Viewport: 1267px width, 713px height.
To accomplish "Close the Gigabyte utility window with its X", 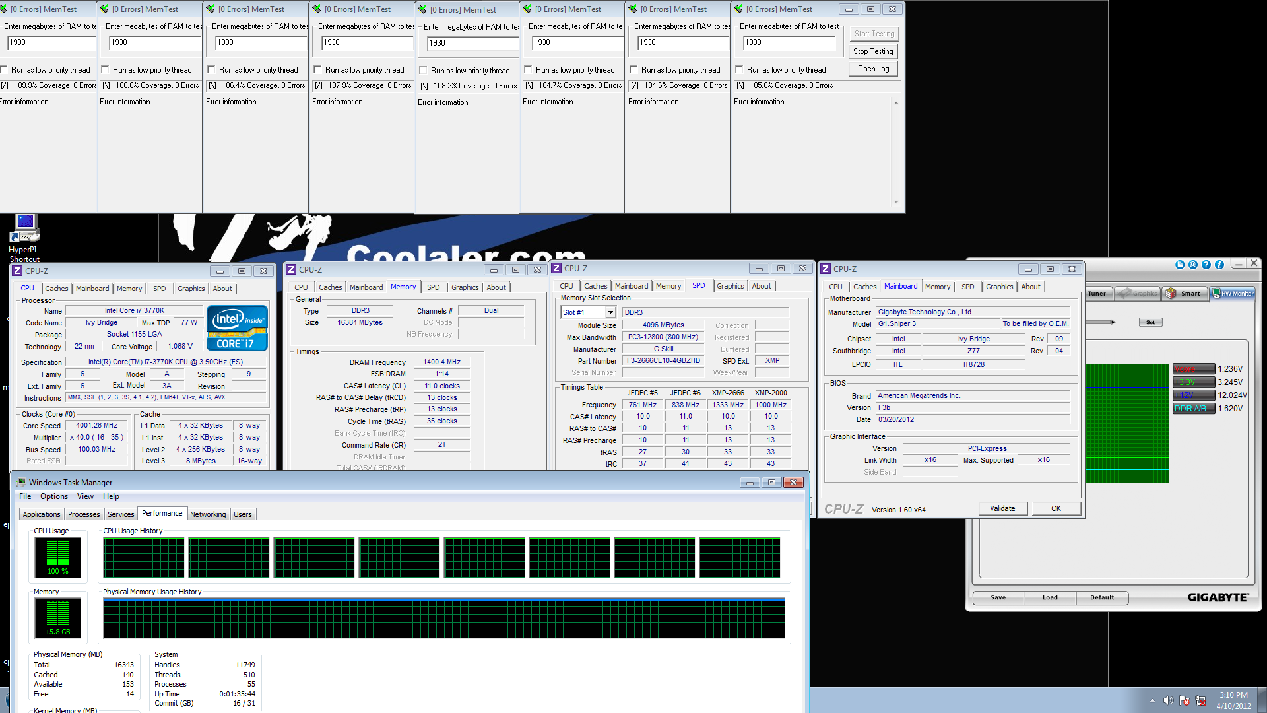I will [1254, 263].
